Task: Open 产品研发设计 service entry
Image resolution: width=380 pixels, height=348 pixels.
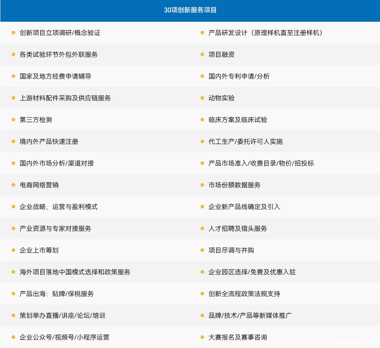Action: [x=265, y=33]
